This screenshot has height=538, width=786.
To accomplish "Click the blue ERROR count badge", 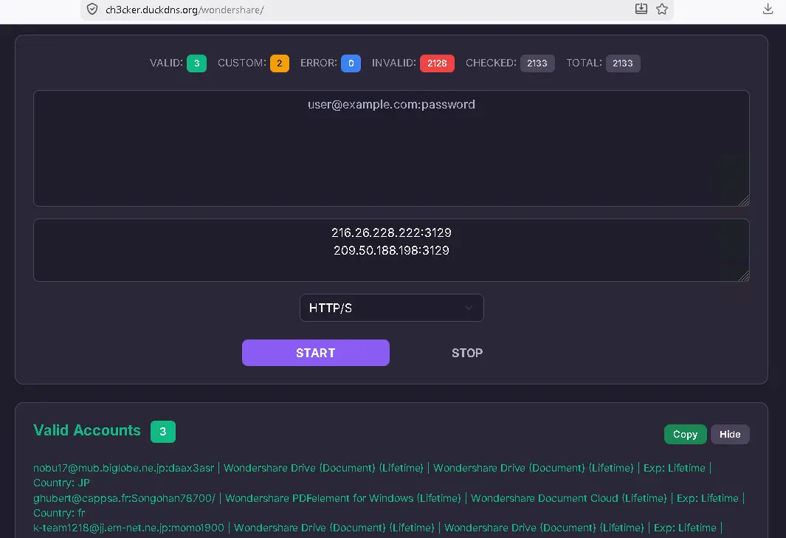I will (351, 63).
